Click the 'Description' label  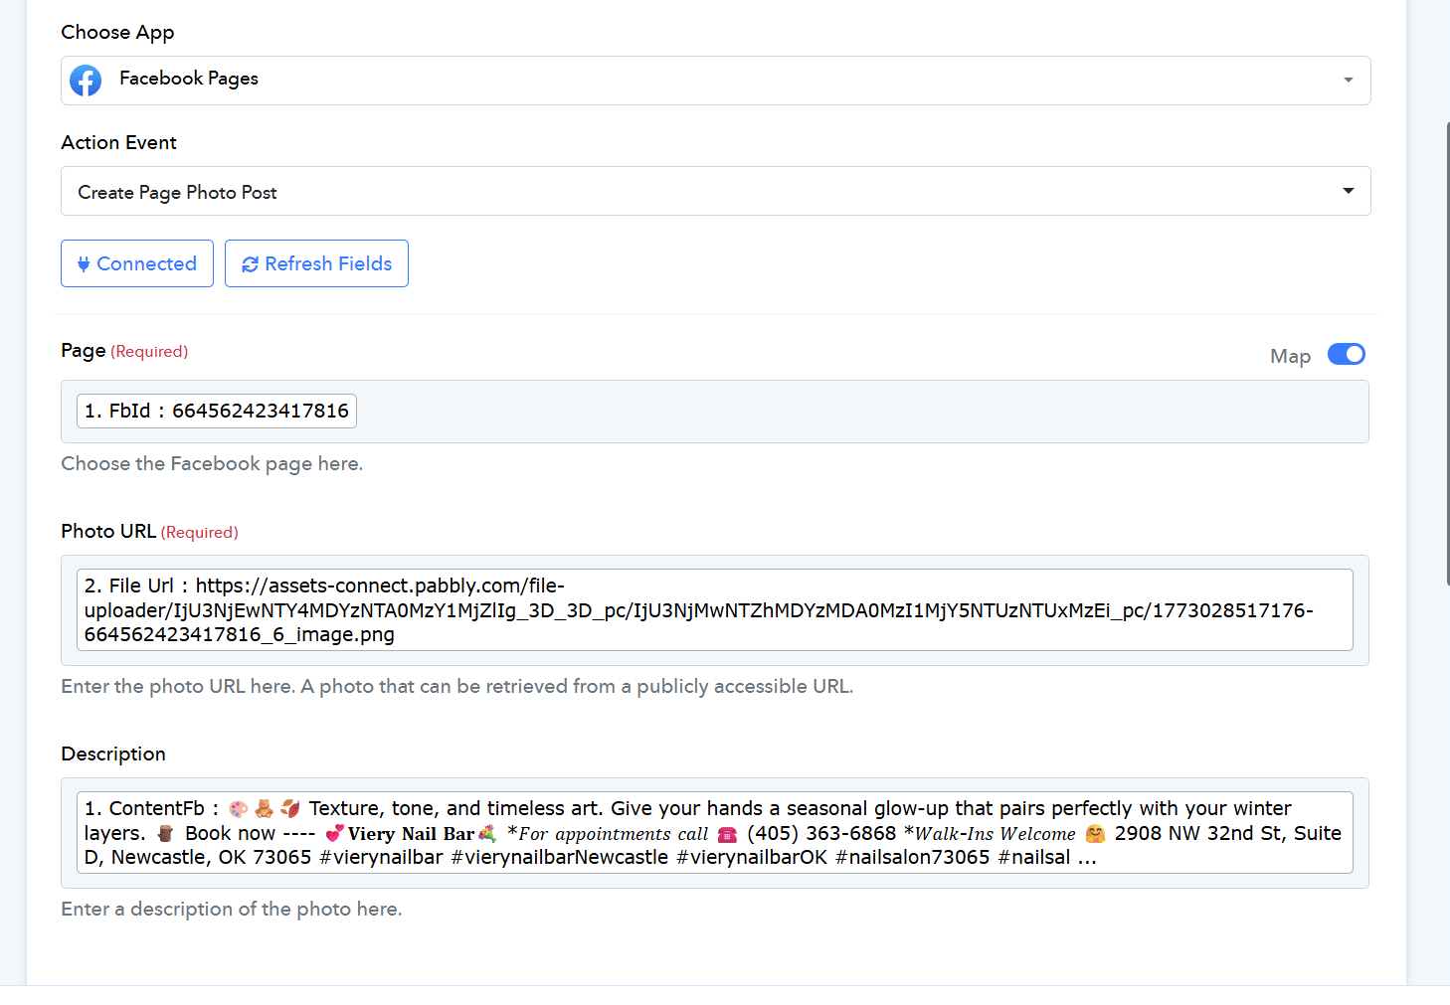click(x=113, y=754)
